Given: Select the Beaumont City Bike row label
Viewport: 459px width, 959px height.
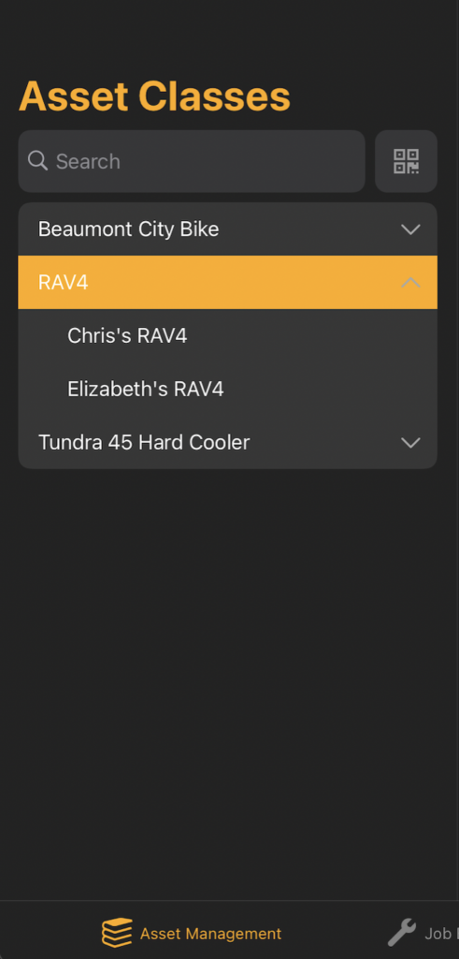Looking at the screenshot, I should click(x=129, y=229).
